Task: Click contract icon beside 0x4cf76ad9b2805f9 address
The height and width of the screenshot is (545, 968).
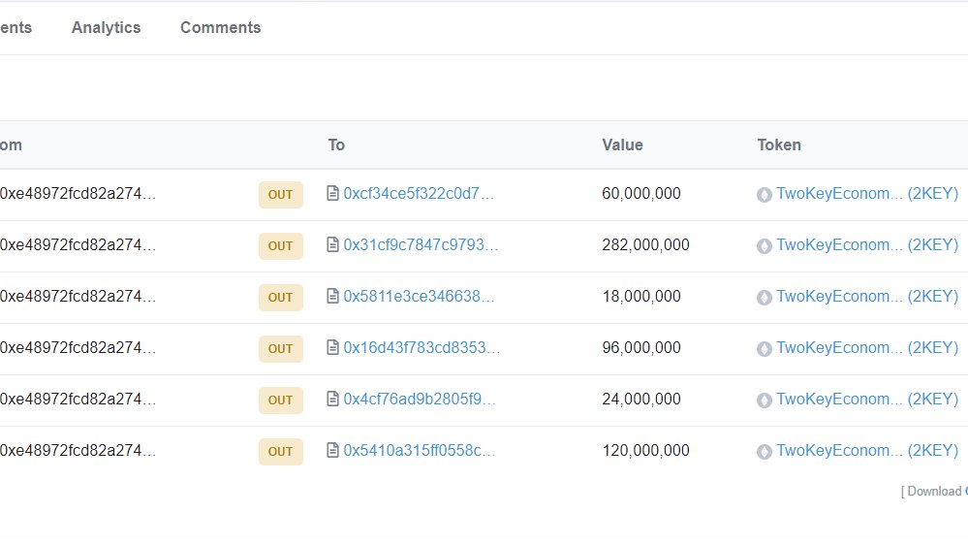Action: (332, 399)
